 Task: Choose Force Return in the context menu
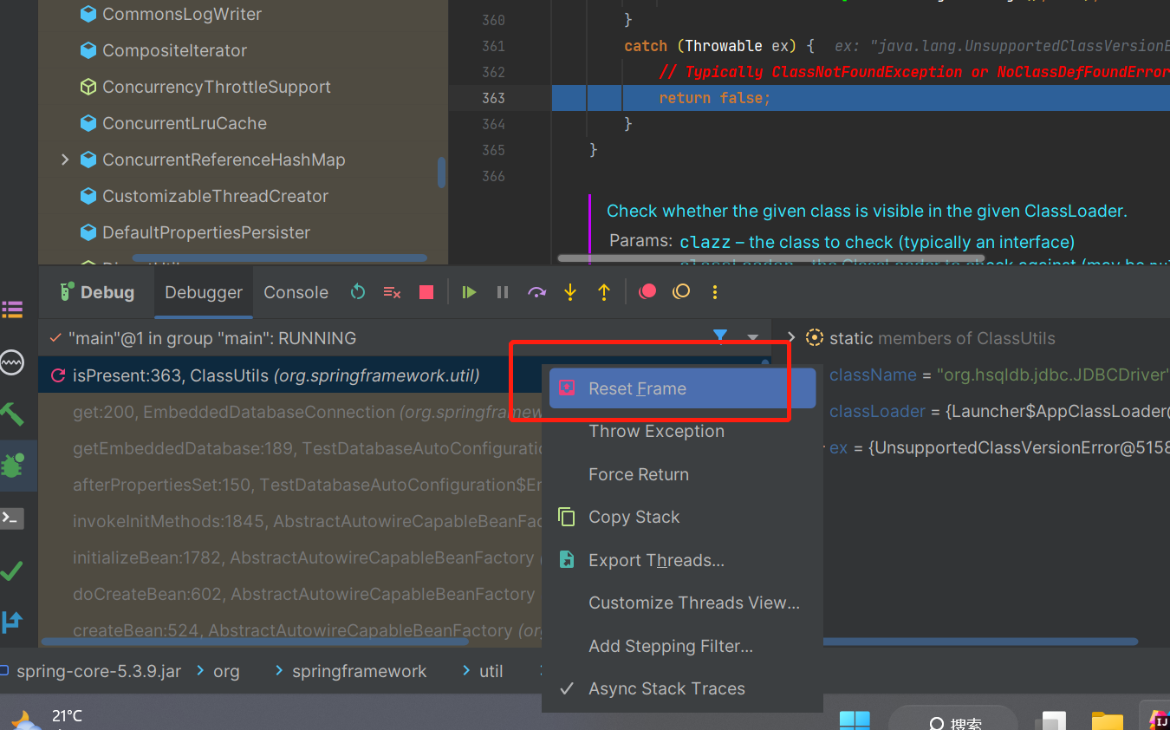(x=638, y=474)
